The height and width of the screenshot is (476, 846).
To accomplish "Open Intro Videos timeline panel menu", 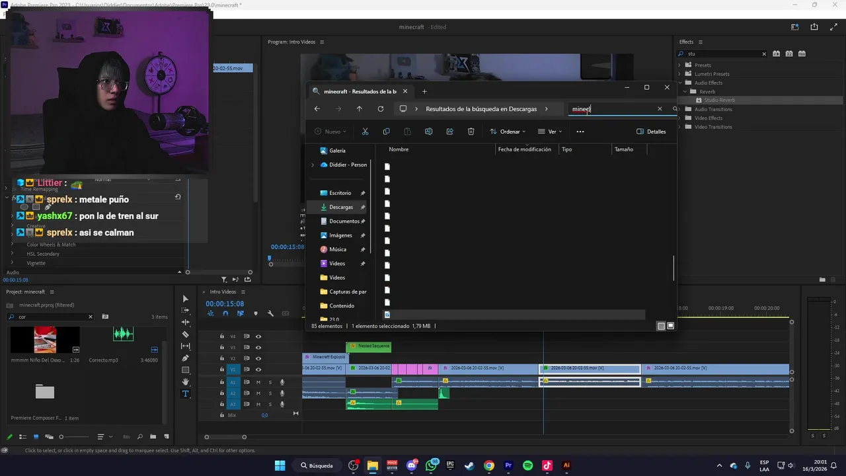I will (x=243, y=292).
